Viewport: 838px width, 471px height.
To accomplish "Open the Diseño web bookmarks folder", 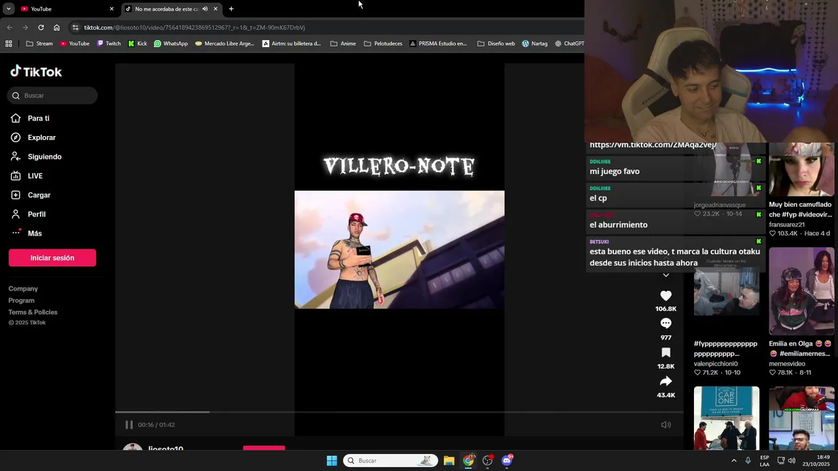I will (496, 44).
